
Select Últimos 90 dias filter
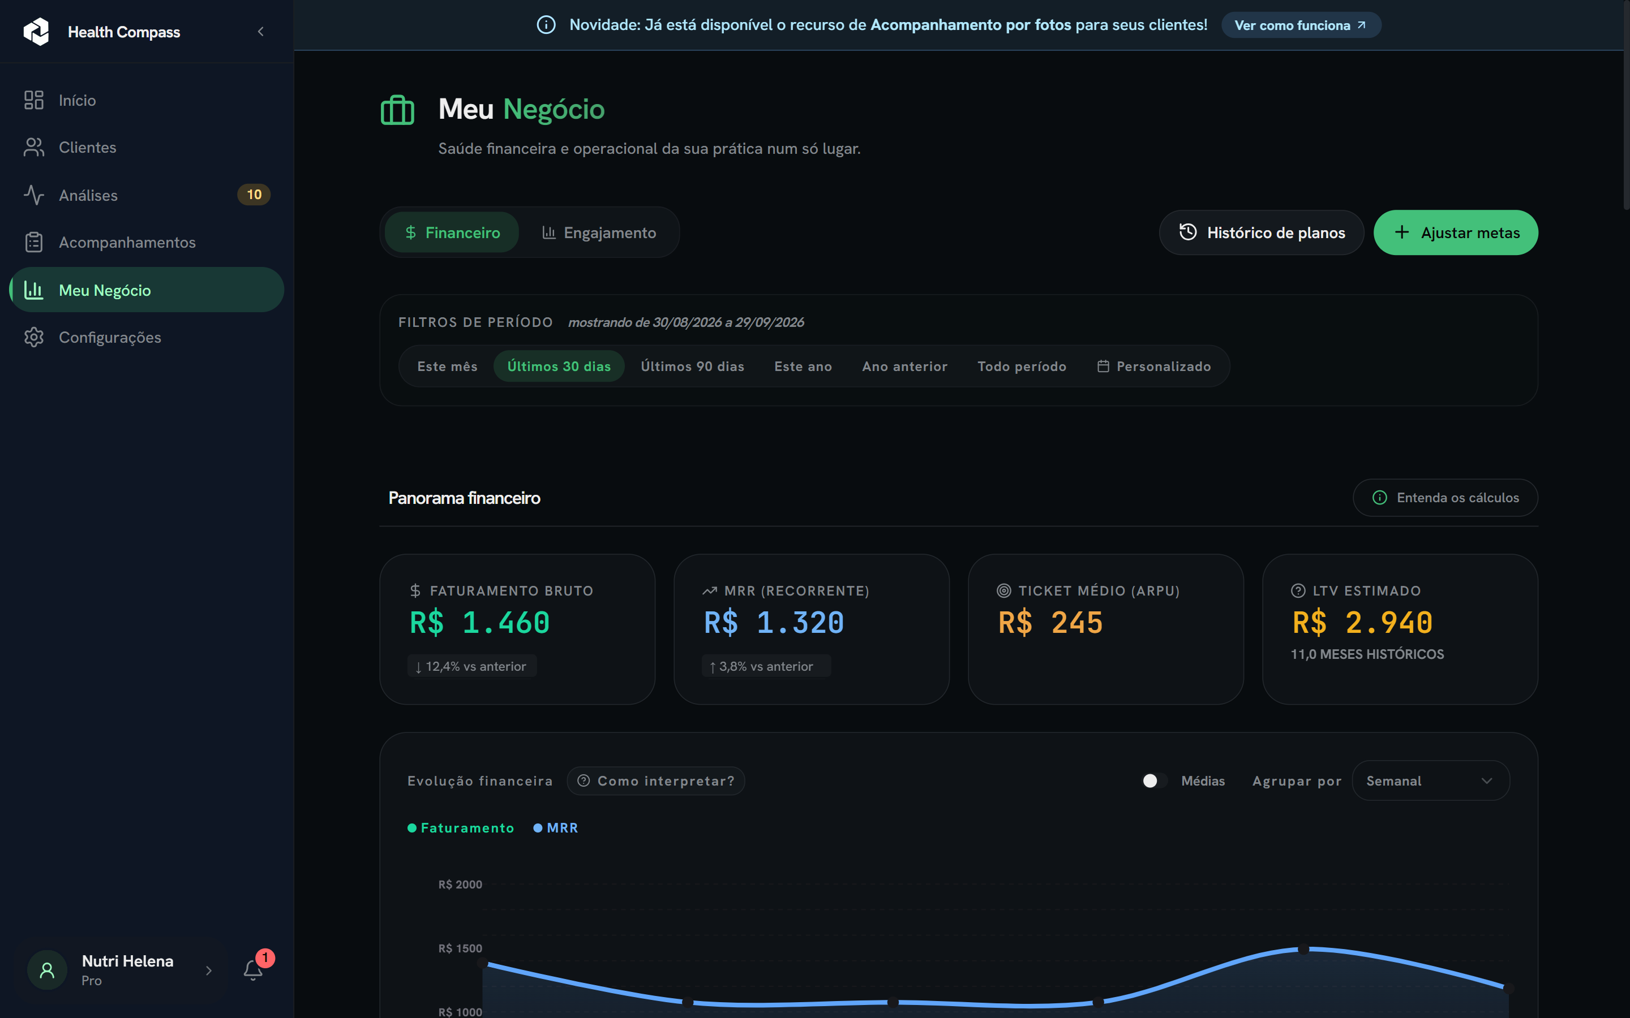(692, 366)
